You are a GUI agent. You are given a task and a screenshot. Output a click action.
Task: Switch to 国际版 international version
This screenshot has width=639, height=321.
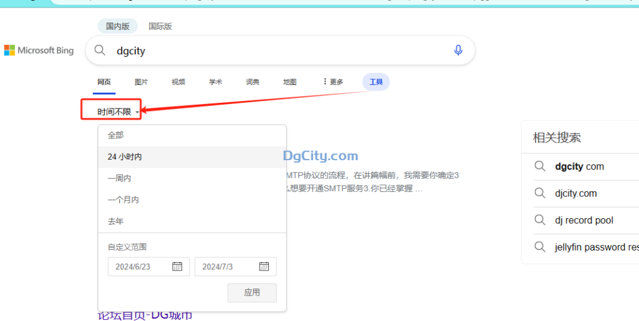click(160, 26)
